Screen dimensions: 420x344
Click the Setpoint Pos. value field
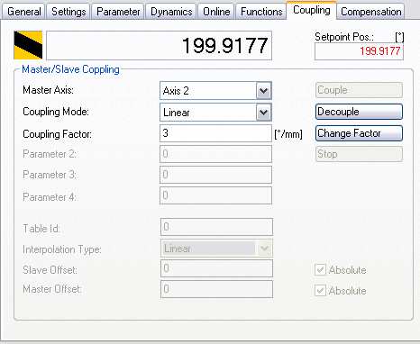tap(359, 51)
